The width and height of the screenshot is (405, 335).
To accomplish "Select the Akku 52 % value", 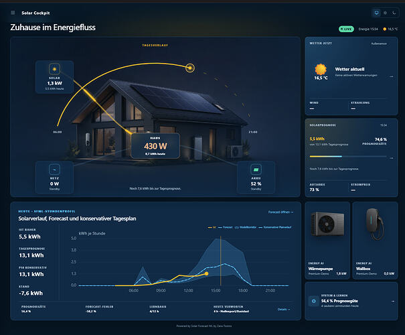I will coord(256,184).
